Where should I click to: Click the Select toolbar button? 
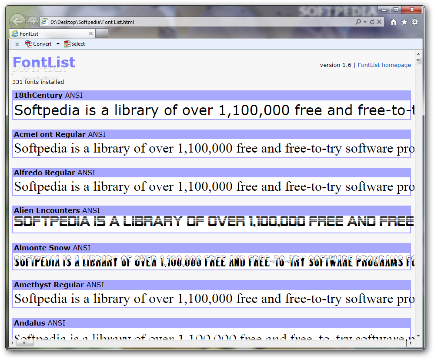coord(74,44)
